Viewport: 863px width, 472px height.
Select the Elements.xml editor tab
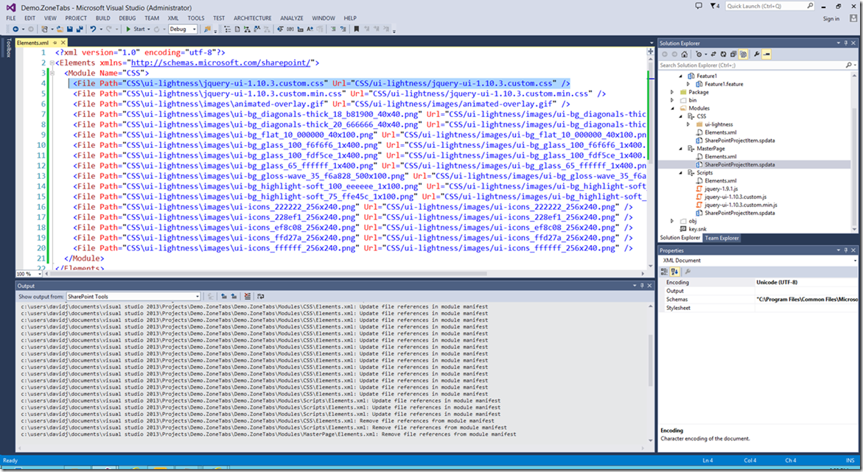33,43
